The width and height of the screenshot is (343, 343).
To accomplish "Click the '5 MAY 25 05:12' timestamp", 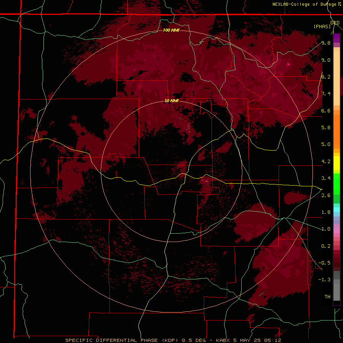I will pos(257,340).
